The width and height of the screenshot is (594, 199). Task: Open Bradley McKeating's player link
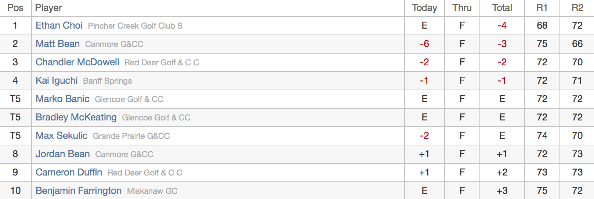(76, 117)
